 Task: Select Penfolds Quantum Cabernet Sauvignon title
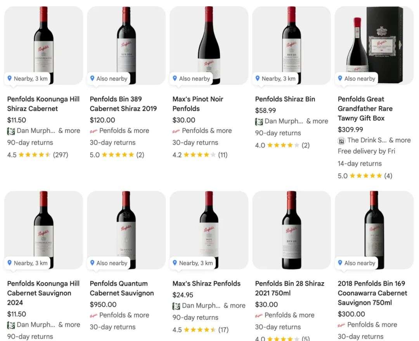[122, 288]
